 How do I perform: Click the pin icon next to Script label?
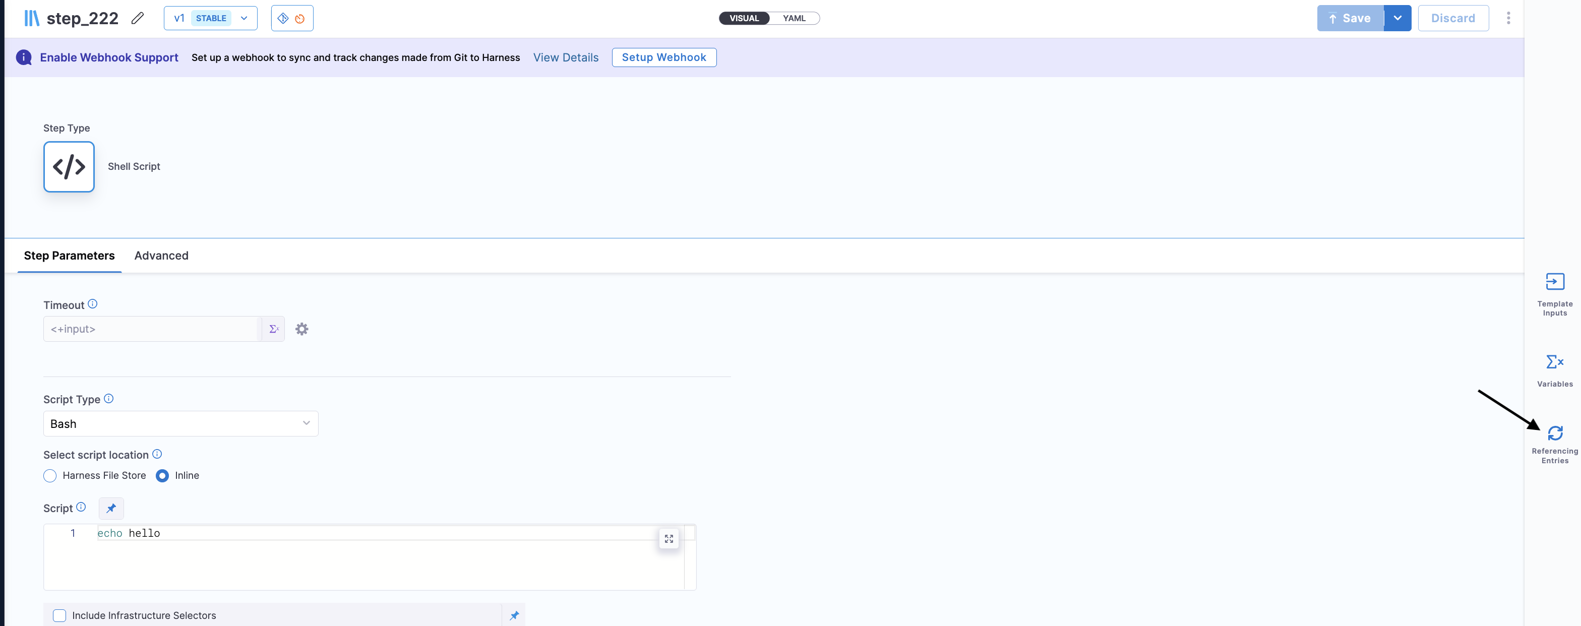point(111,508)
